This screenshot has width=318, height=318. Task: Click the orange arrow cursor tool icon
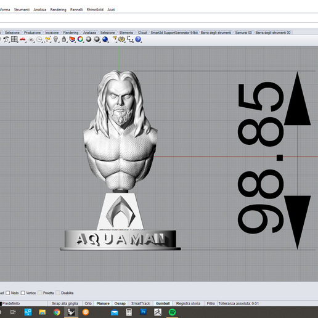pyautogui.click(x=115, y=39)
